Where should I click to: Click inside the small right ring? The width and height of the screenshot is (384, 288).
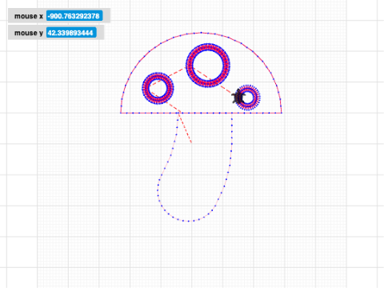[x=248, y=98]
